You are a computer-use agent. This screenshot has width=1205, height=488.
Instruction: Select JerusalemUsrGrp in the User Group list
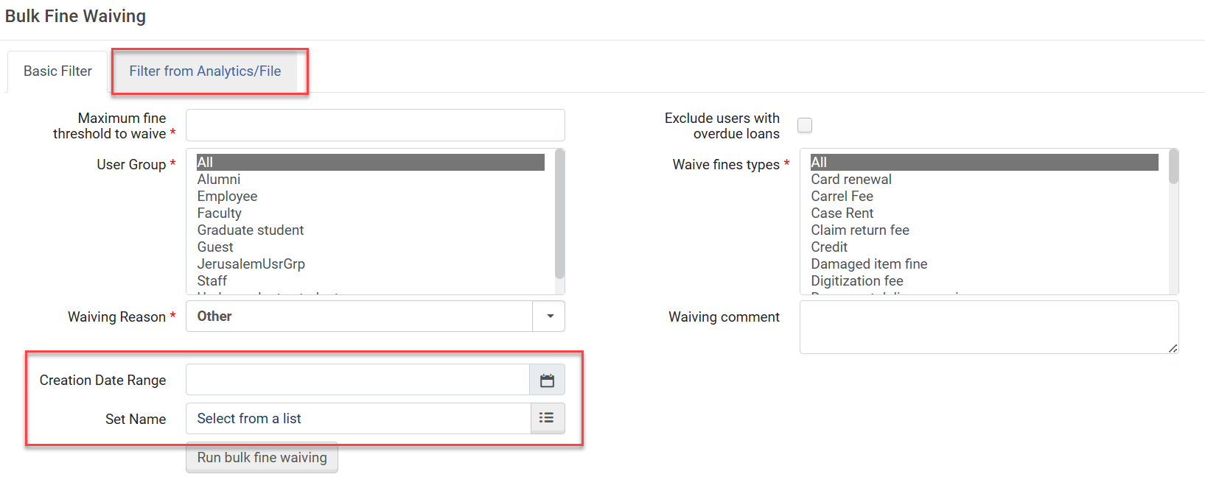[371, 264]
